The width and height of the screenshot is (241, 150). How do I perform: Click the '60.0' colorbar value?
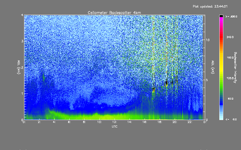231,99
